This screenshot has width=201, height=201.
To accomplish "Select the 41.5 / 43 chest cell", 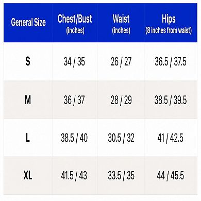I will click(74, 176).
